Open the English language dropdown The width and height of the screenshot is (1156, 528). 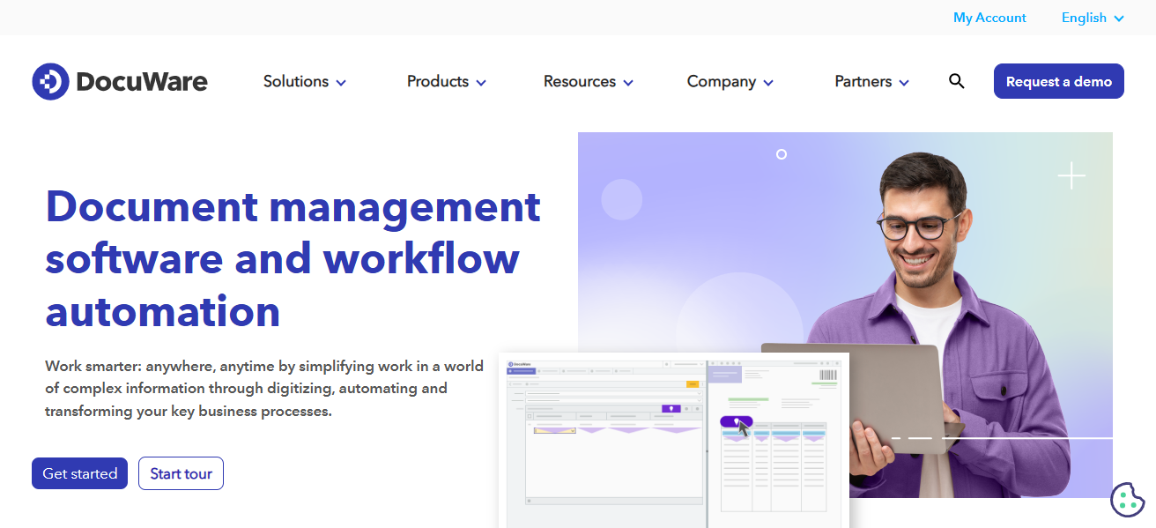[1093, 18]
